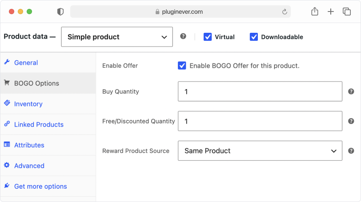Click the plug icon beside Get more options
The height and width of the screenshot is (202, 361).
pos(7,186)
